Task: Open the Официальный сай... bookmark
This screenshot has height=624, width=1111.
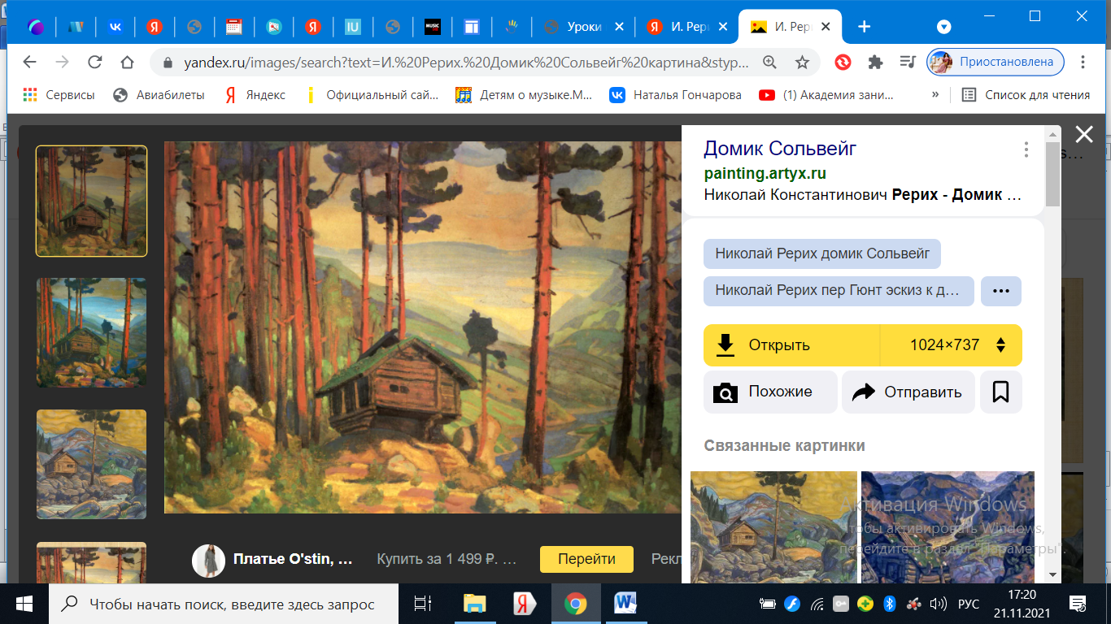Action: point(371,95)
